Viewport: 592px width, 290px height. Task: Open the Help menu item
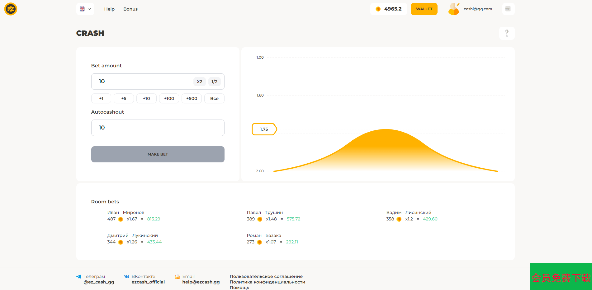click(x=109, y=9)
